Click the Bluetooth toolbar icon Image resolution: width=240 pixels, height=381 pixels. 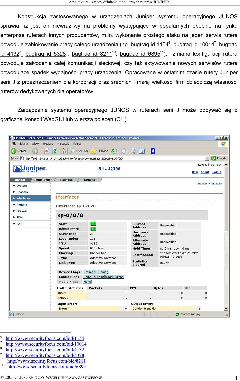pos(153,151)
